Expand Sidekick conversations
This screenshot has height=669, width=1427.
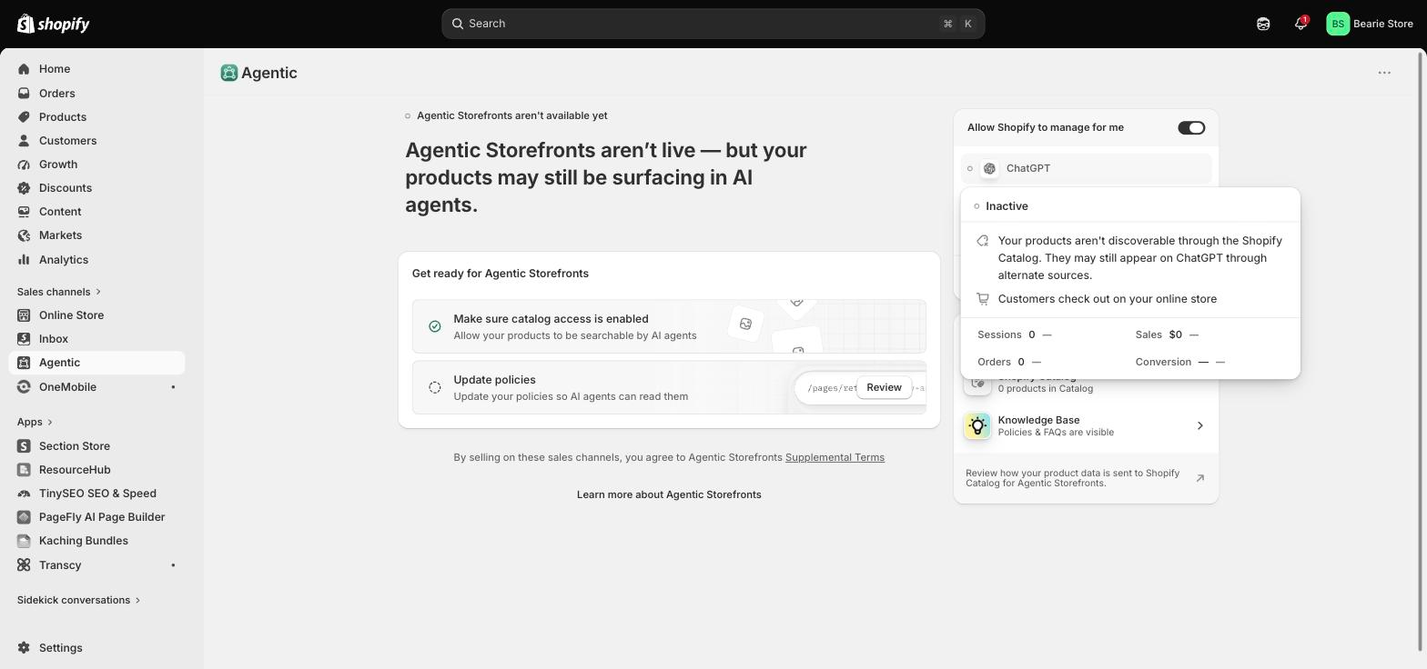click(x=79, y=600)
